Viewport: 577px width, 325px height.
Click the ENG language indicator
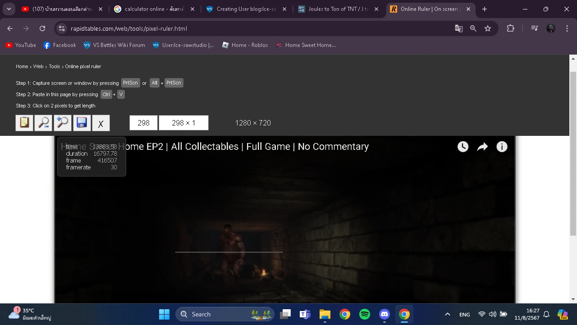pos(465,315)
